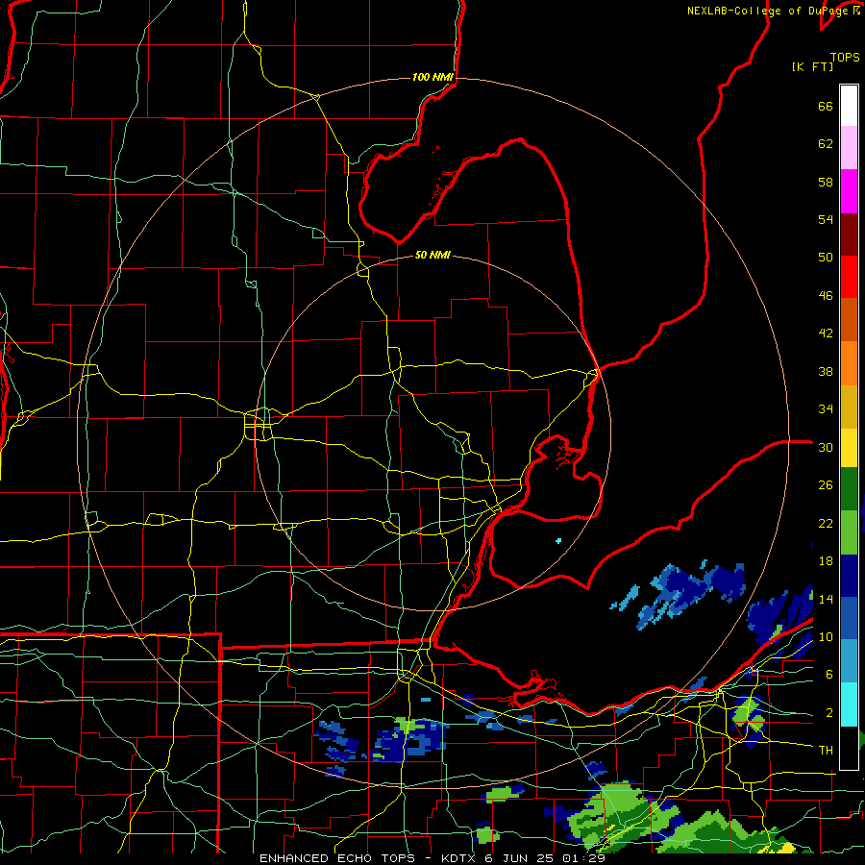Click the light green legend swatch
Viewport: 865px width, 865px height.
coord(849,532)
